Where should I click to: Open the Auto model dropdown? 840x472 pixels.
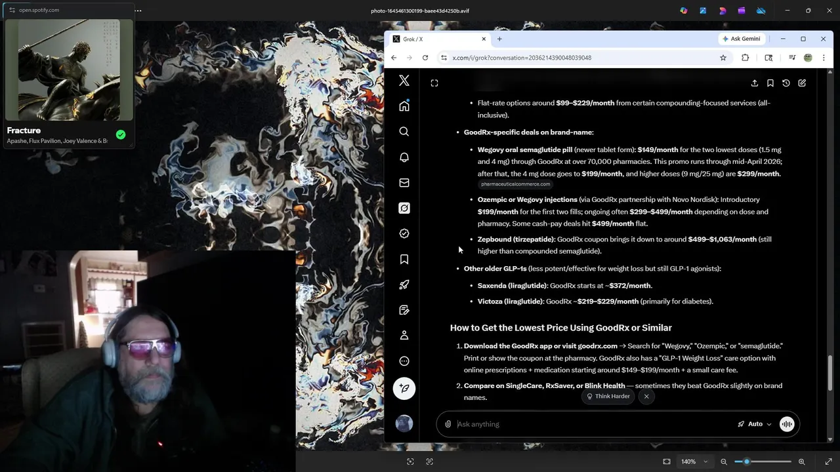coord(755,424)
